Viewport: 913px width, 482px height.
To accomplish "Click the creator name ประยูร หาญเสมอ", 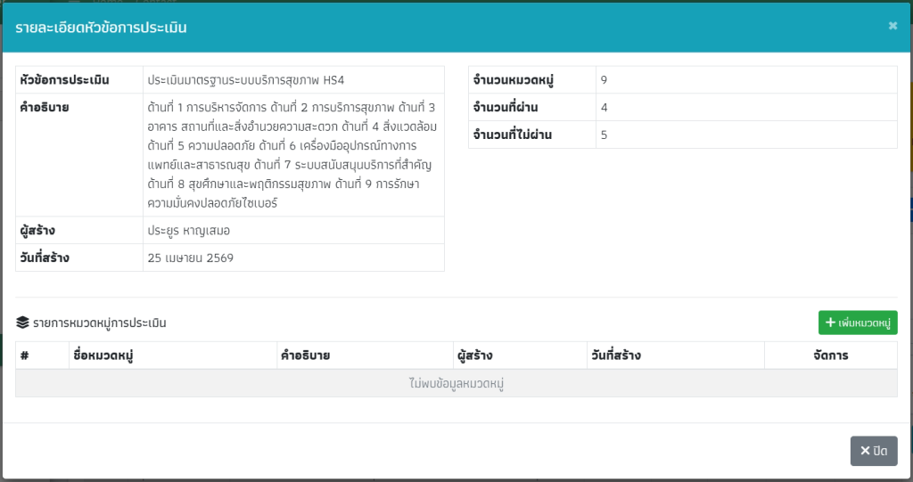I will tap(189, 231).
